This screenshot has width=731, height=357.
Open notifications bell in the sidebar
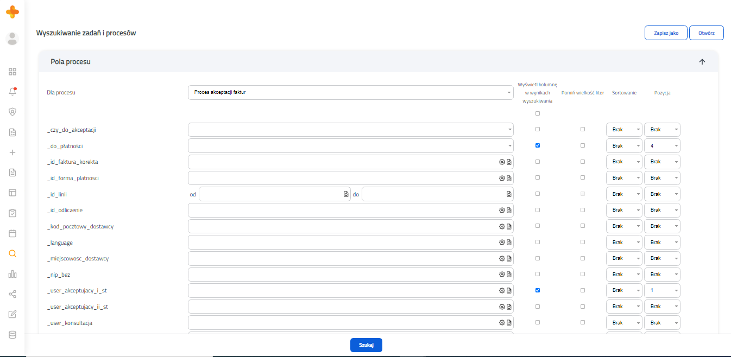[12, 92]
